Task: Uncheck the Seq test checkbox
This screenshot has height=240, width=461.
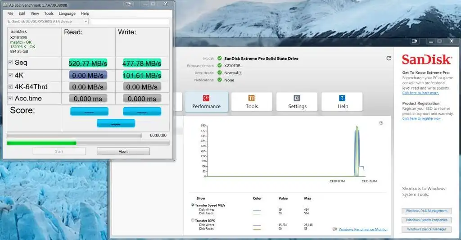Action: (11, 62)
